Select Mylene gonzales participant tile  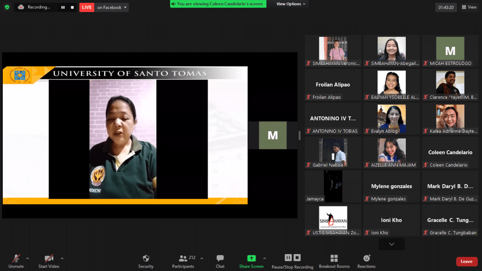(392, 186)
